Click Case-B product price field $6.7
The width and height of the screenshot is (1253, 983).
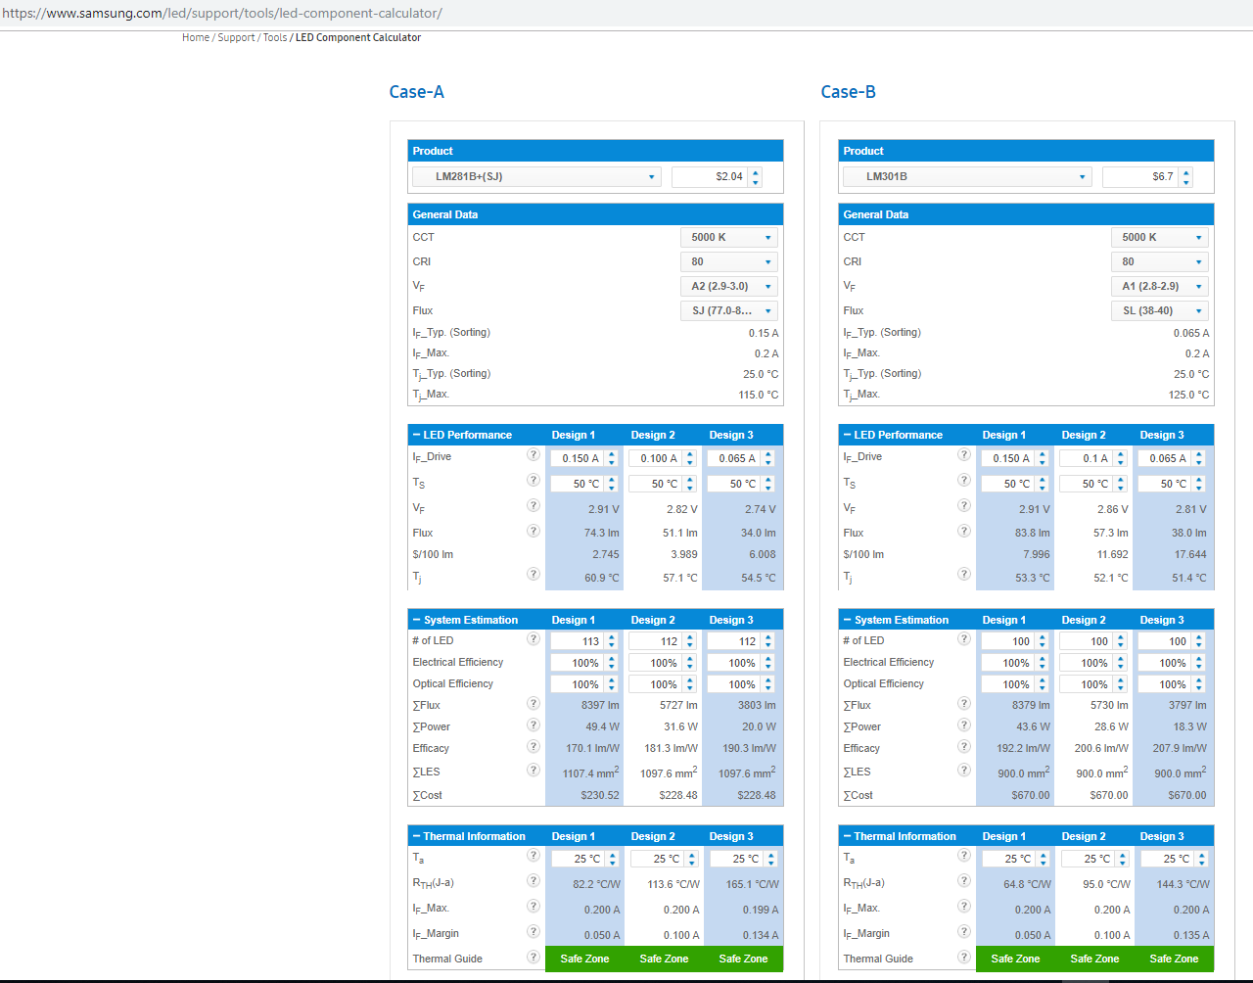coord(1140,177)
